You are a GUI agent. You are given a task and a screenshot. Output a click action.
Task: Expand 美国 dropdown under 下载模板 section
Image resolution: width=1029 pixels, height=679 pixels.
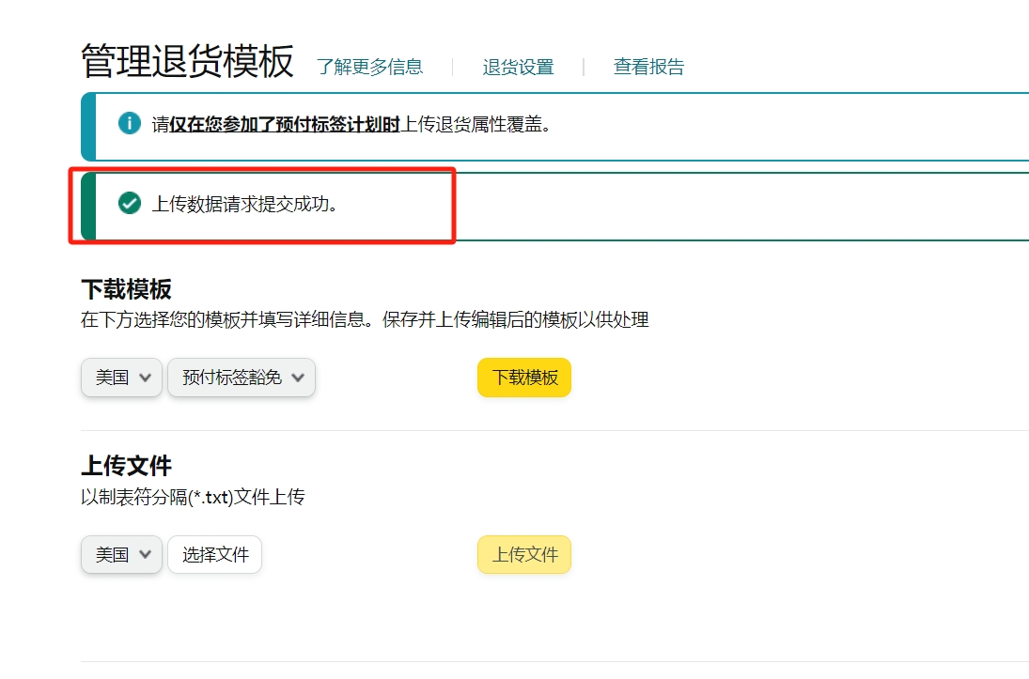(x=122, y=378)
